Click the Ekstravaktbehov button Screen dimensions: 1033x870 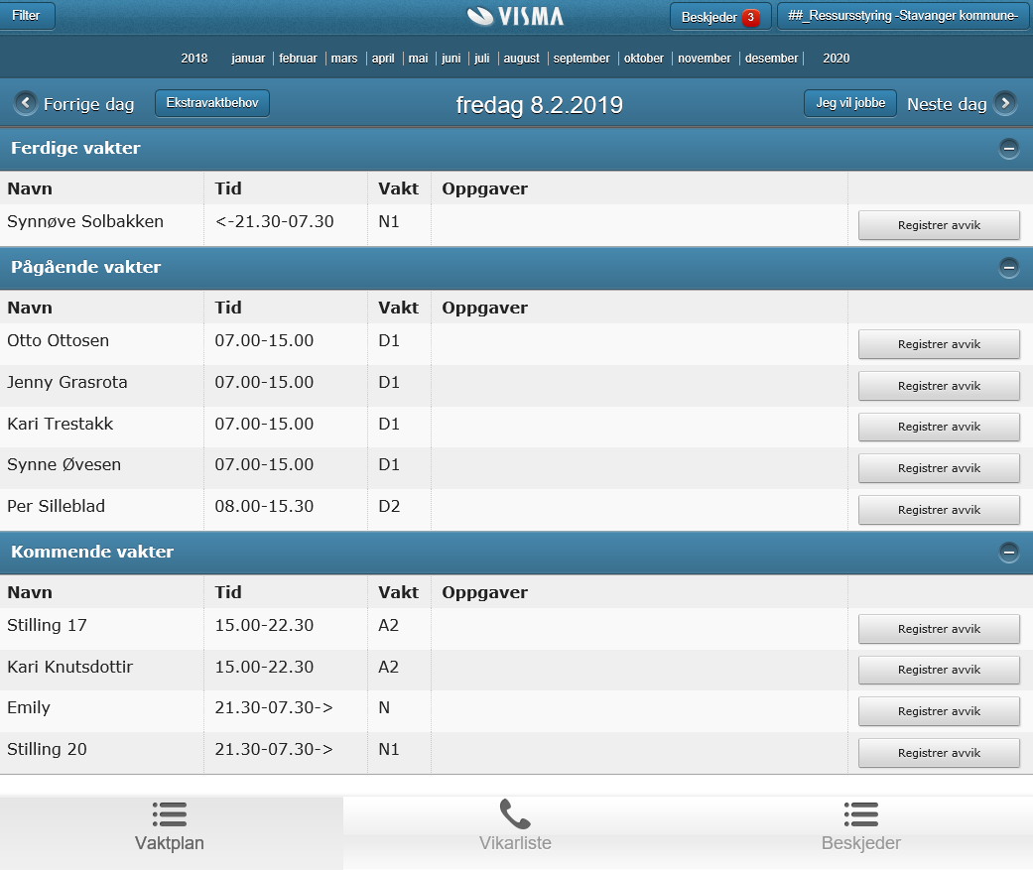[x=212, y=103]
